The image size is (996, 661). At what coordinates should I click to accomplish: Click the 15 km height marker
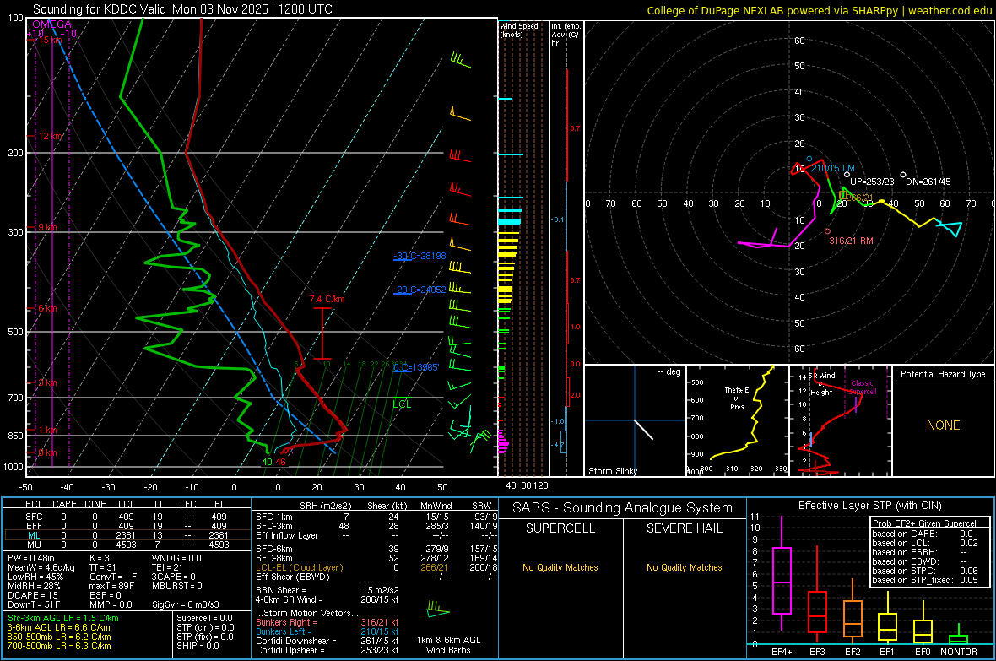point(50,40)
